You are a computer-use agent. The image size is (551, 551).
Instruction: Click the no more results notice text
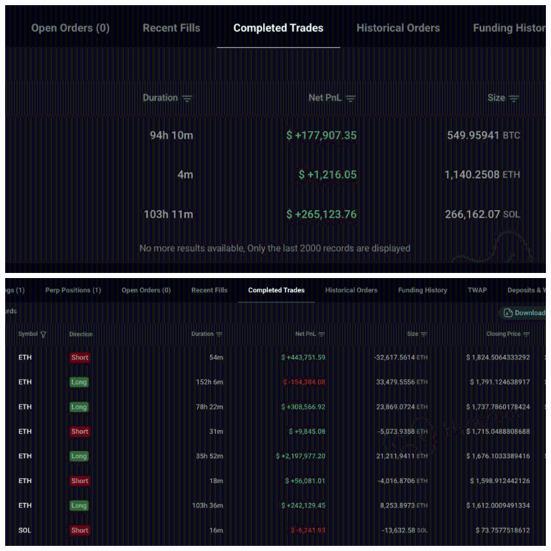275,249
